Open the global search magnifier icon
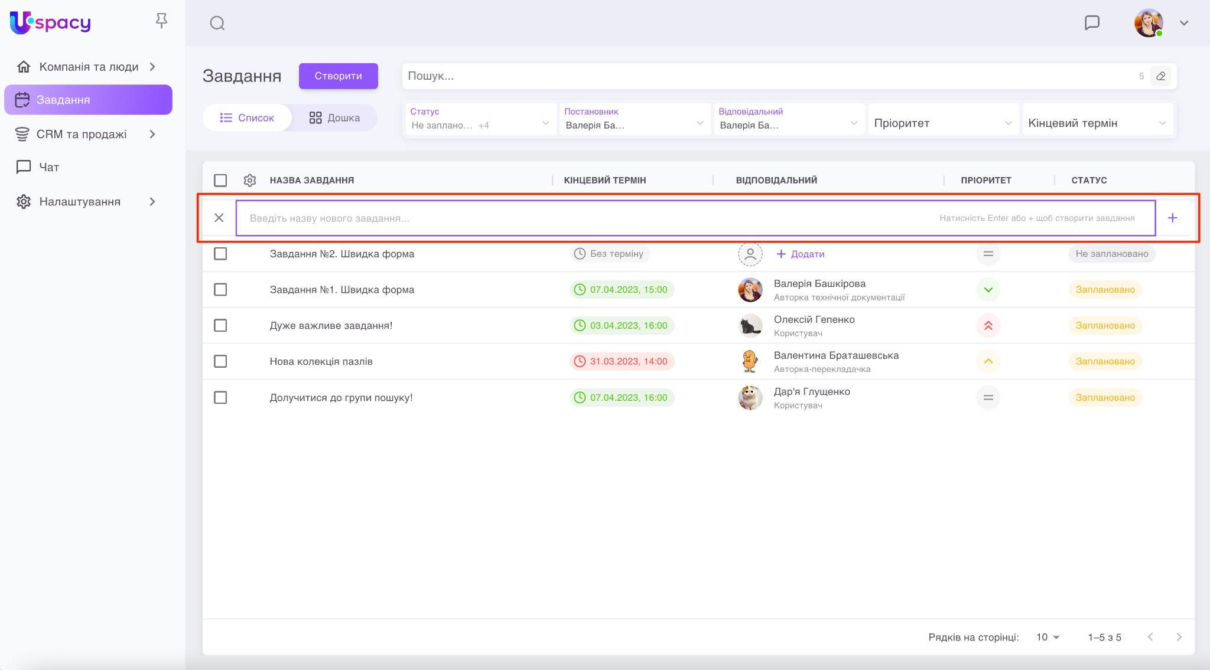The width and height of the screenshot is (1210, 670). [x=217, y=23]
